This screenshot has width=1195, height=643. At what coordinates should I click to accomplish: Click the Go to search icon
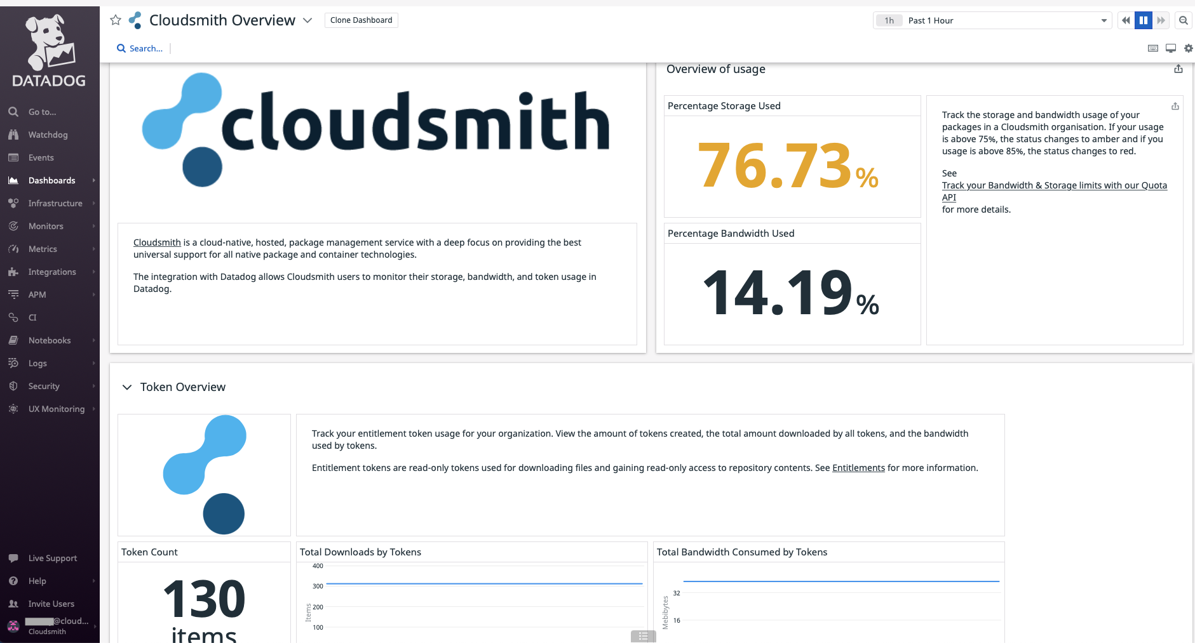coord(13,112)
